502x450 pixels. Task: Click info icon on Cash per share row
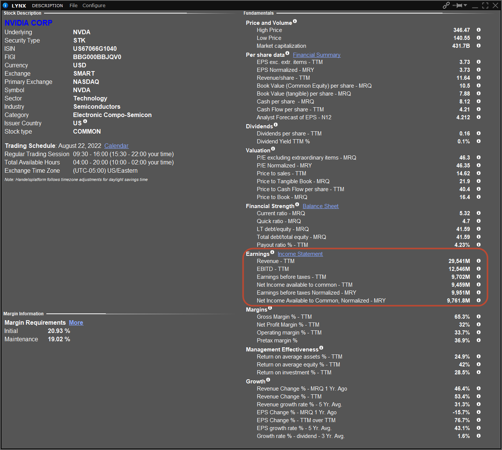coord(479,101)
